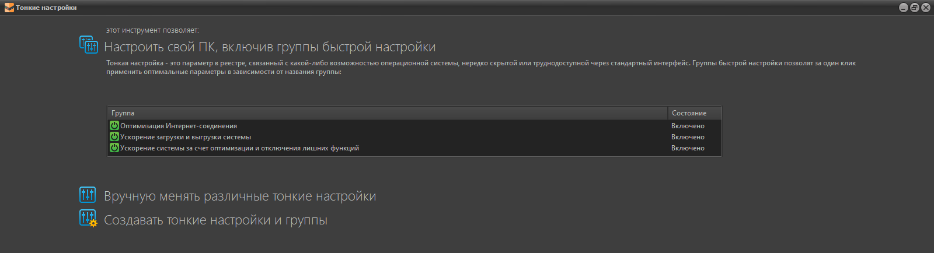Close the Тонкие настройки window
Screen dimensions: 934x253
926,8
